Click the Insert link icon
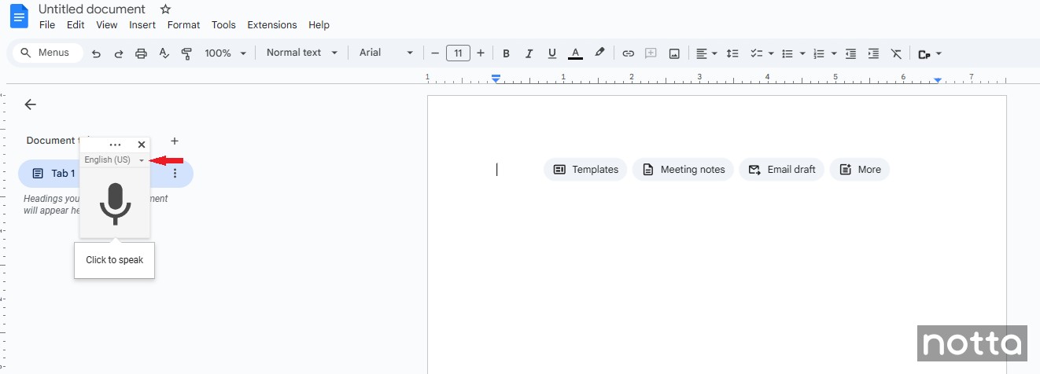The image size is (1040, 374). 628,53
